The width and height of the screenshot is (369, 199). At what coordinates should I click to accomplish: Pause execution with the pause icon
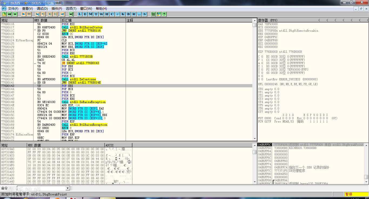tap(29, 14)
